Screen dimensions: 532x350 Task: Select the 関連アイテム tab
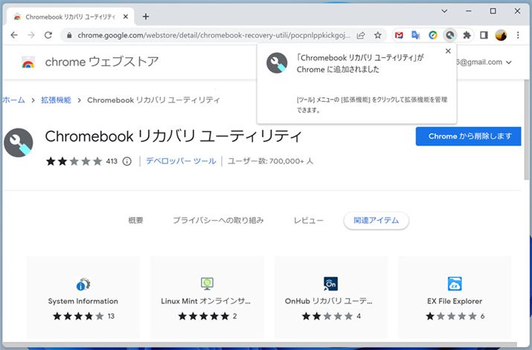[376, 221]
